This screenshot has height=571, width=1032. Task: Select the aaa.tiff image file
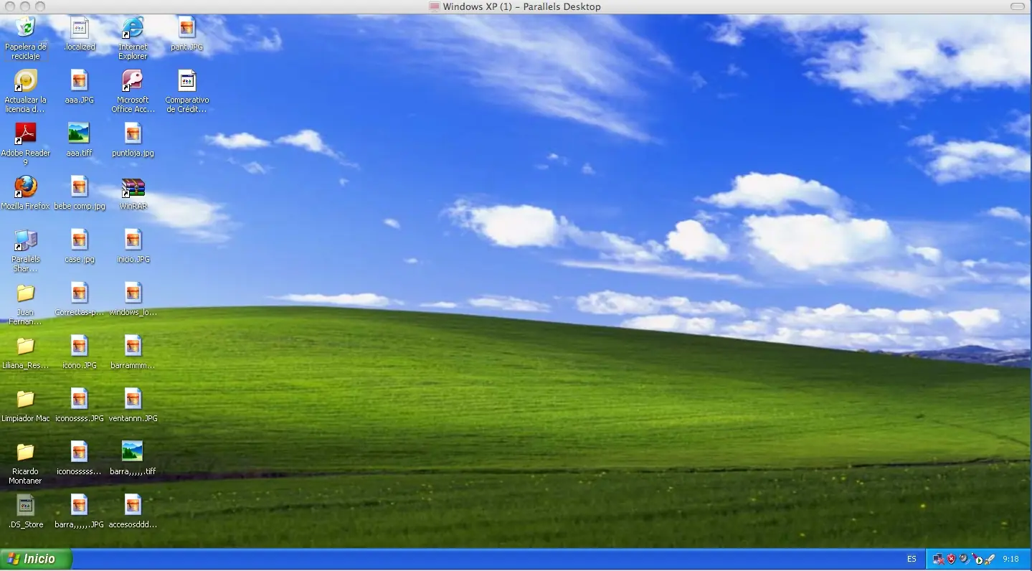tap(79, 133)
